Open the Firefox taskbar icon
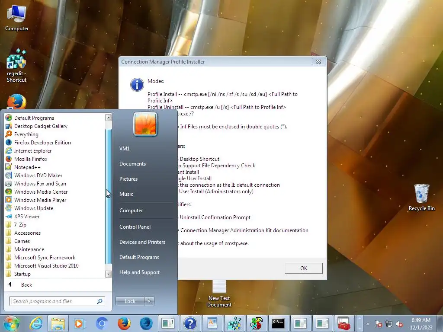Screen dimensions: 443x332 click(124, 323)
